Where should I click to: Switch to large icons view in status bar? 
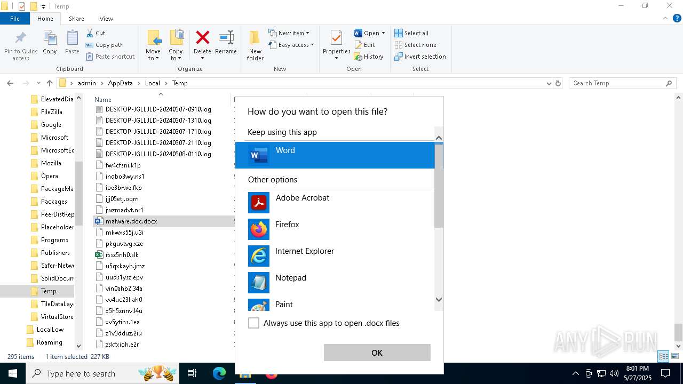pyautogui.click(x=675, y=356)
